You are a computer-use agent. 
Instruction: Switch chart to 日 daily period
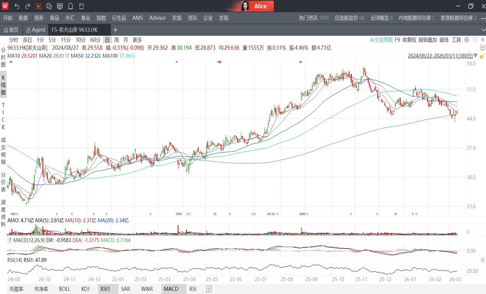tap(107, 40)
